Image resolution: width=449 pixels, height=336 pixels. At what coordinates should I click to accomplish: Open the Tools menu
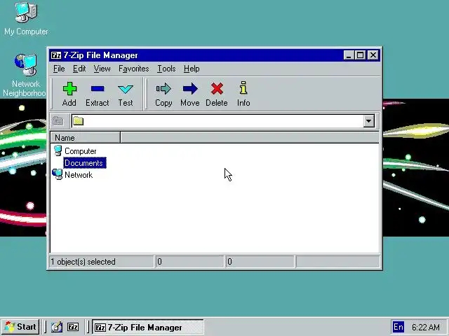tap(166, 69)
